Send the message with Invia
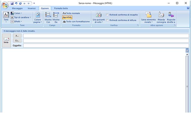 click(x=6, y=40)
